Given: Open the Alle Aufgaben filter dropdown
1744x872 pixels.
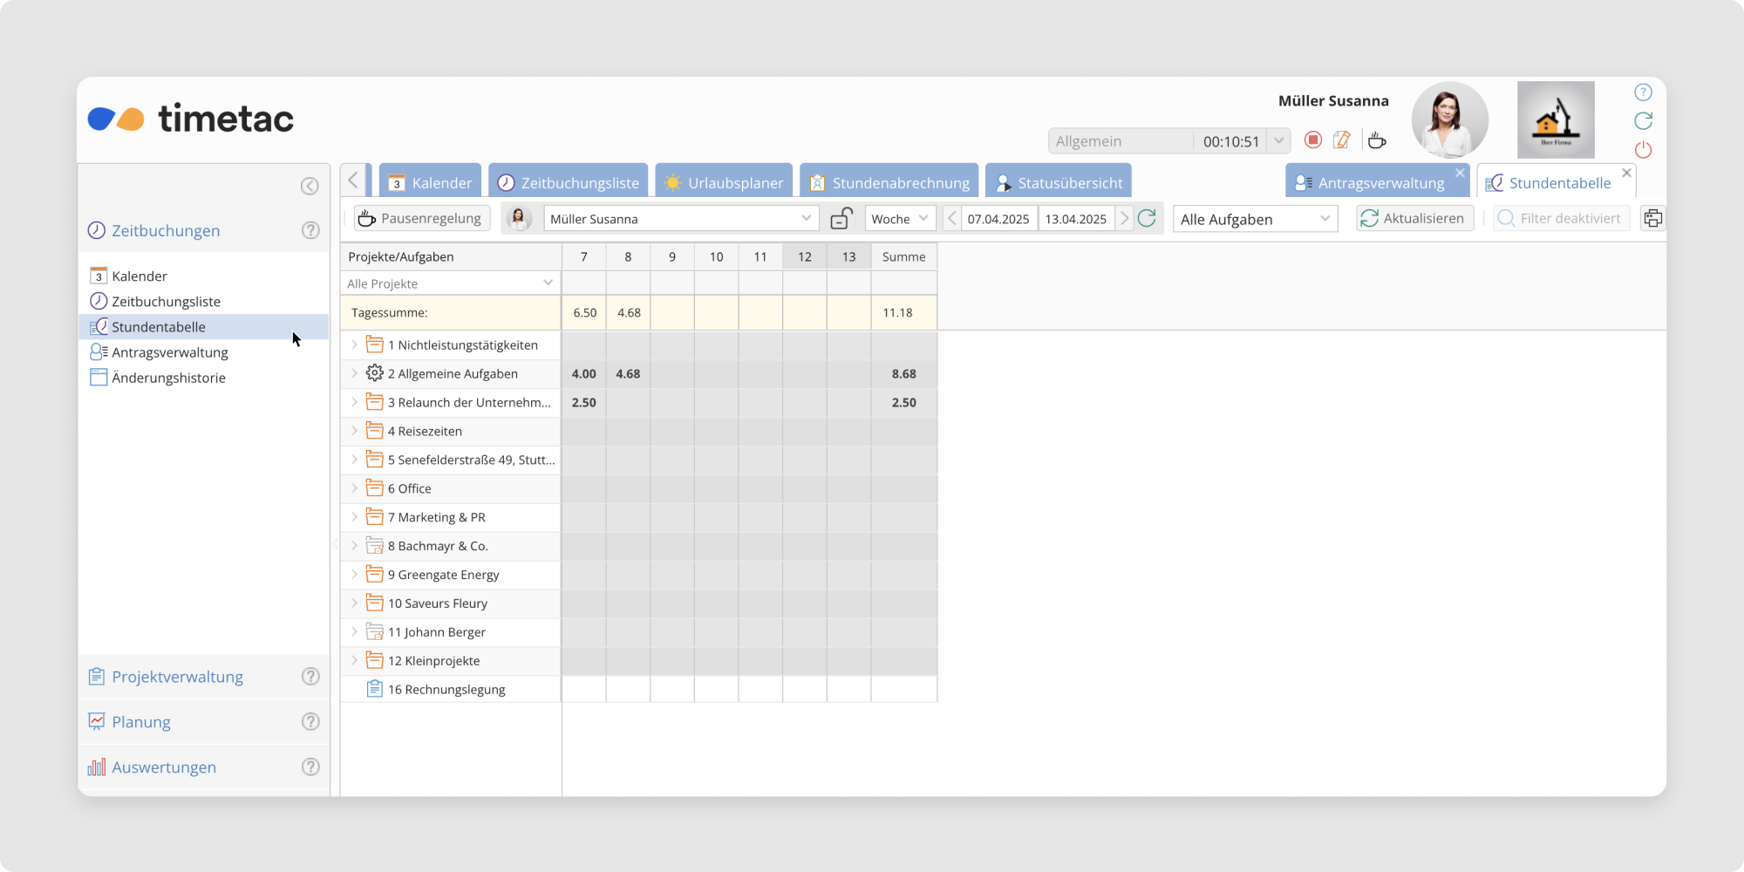Looking at the screenshot, I should 1254,219.
